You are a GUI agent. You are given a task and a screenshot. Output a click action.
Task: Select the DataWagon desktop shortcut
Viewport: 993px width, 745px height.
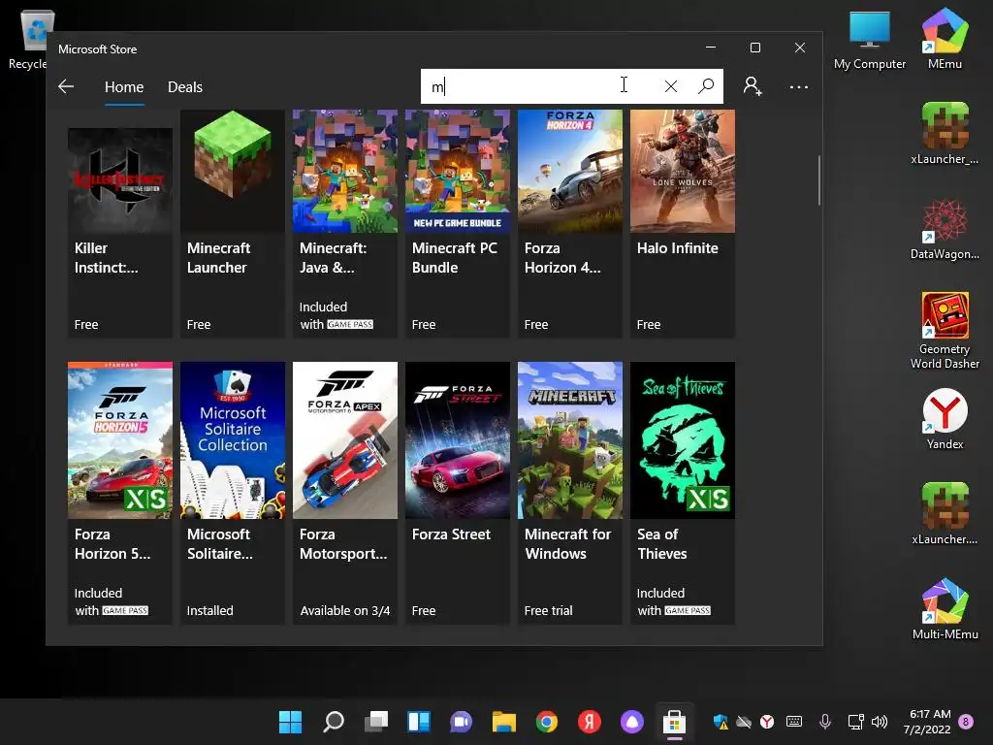(945, 229)
